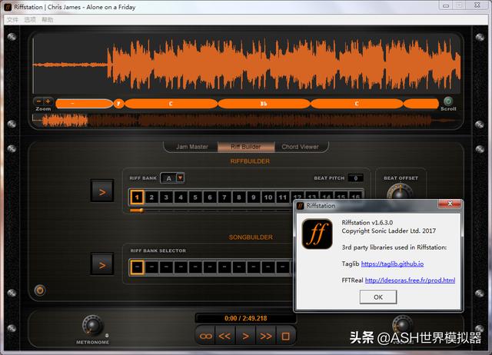The width and height of the screenshot is (492, 355).
Task: Select riff beat 10
Action: [268, 197]
